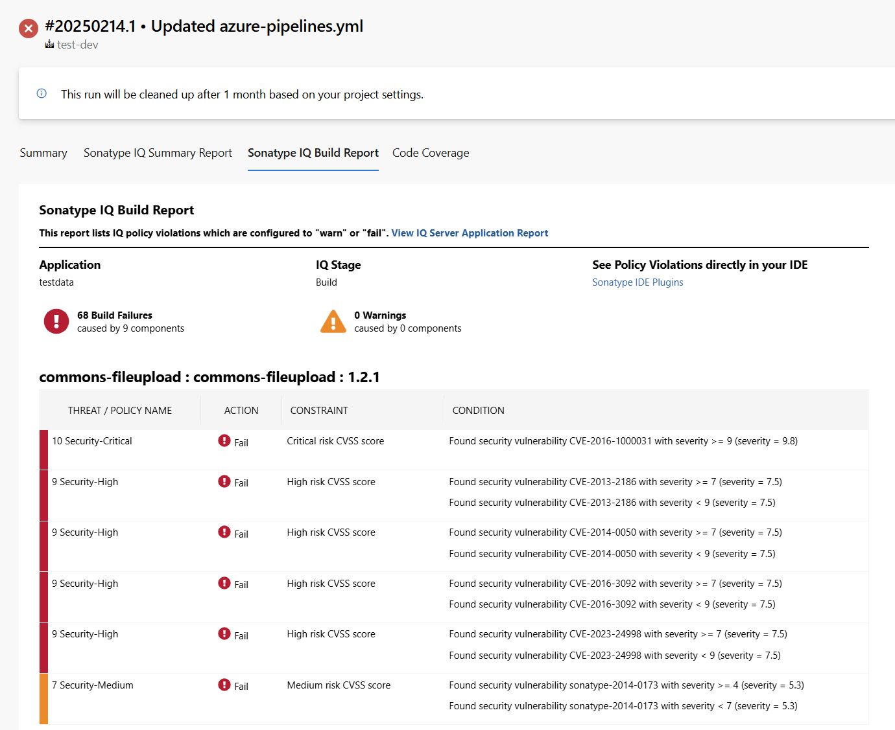Click the red Build Failures exclamation icon
Viewport: 895px width, 730px height.
coord(56,321)
